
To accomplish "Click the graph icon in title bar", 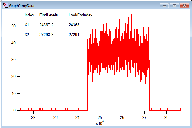I will point(5,5).
